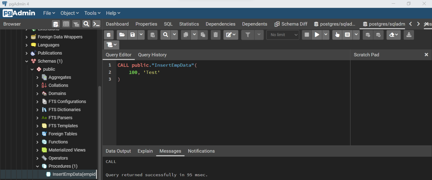Open the save options dropdown arrow
Screen dimensions: 432x180
141,35
